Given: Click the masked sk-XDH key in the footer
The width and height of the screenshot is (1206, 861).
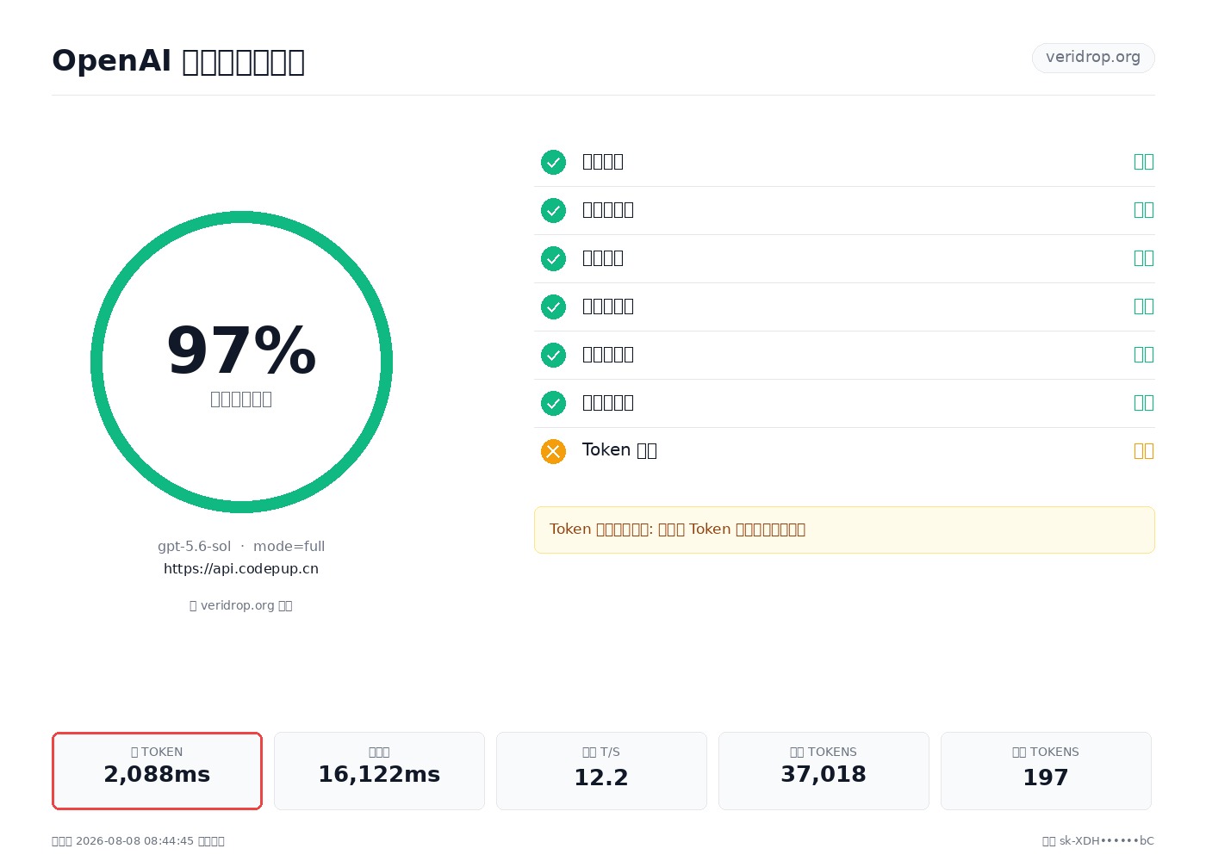Looking at the screenshot, I should [x=1107, y=841].
